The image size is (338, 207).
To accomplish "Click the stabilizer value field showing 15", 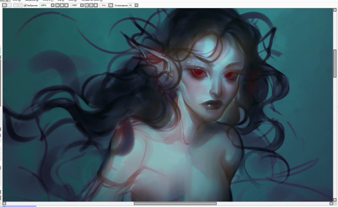I will [x=131, y=5].
